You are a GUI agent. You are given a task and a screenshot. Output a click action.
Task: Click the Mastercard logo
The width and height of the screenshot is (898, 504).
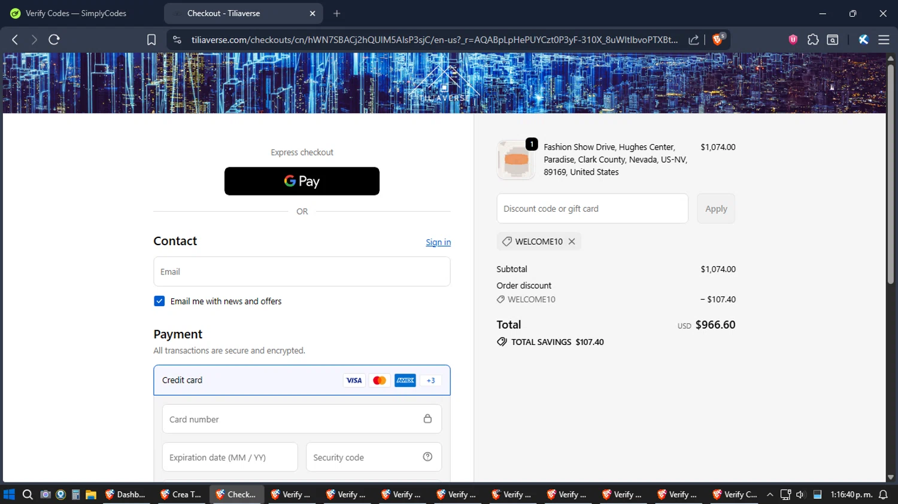380,380
